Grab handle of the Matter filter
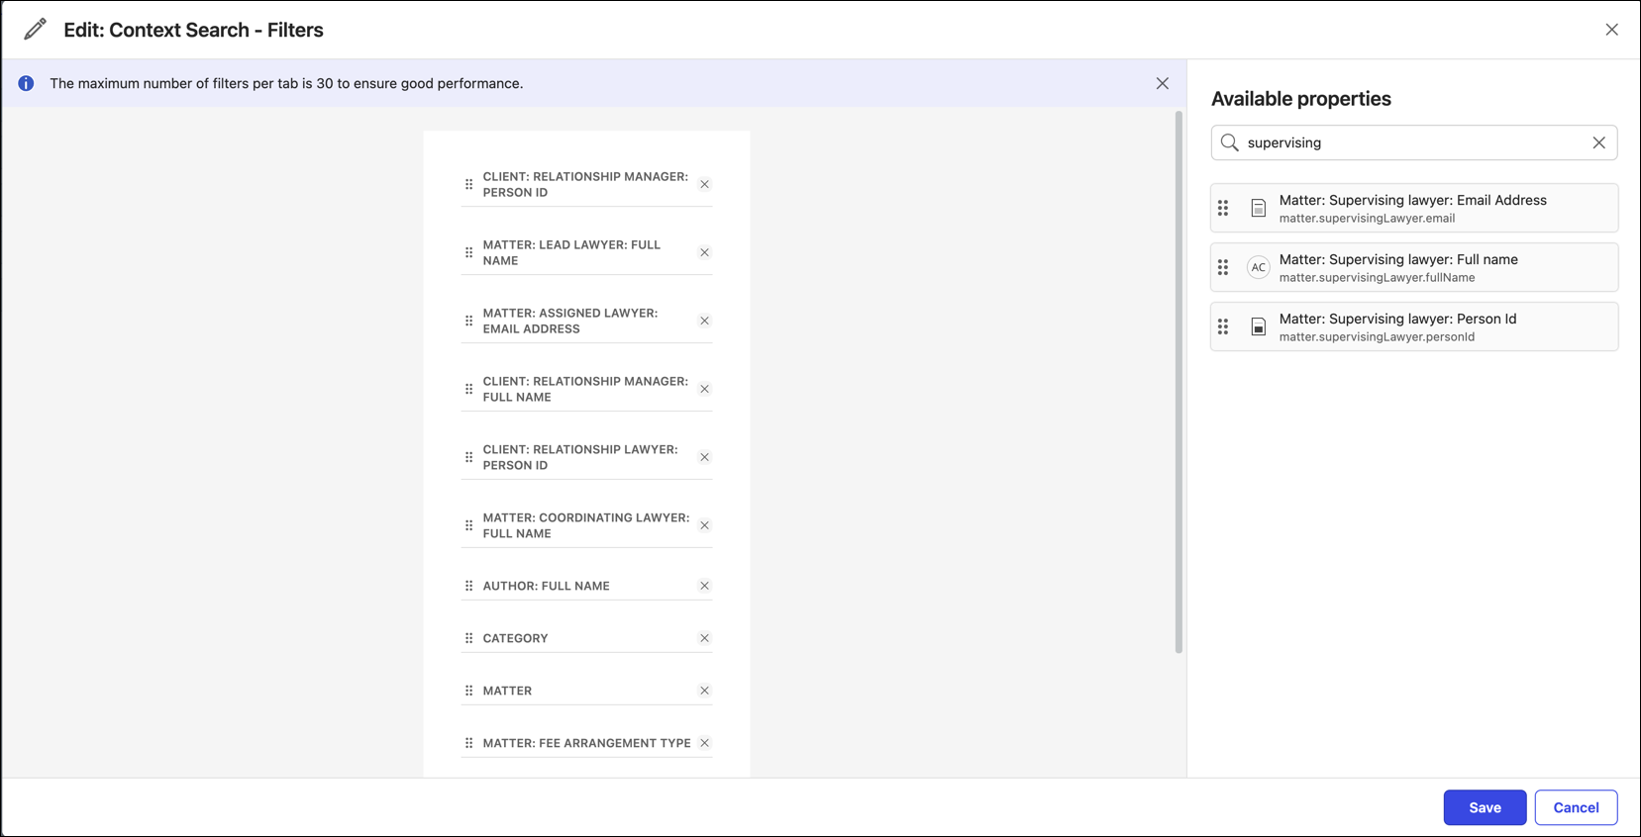The image size is (1641, 837). (x=468, y=691)
